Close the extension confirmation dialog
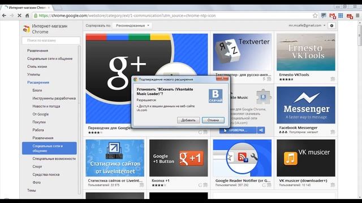 [x=222, y=78]
